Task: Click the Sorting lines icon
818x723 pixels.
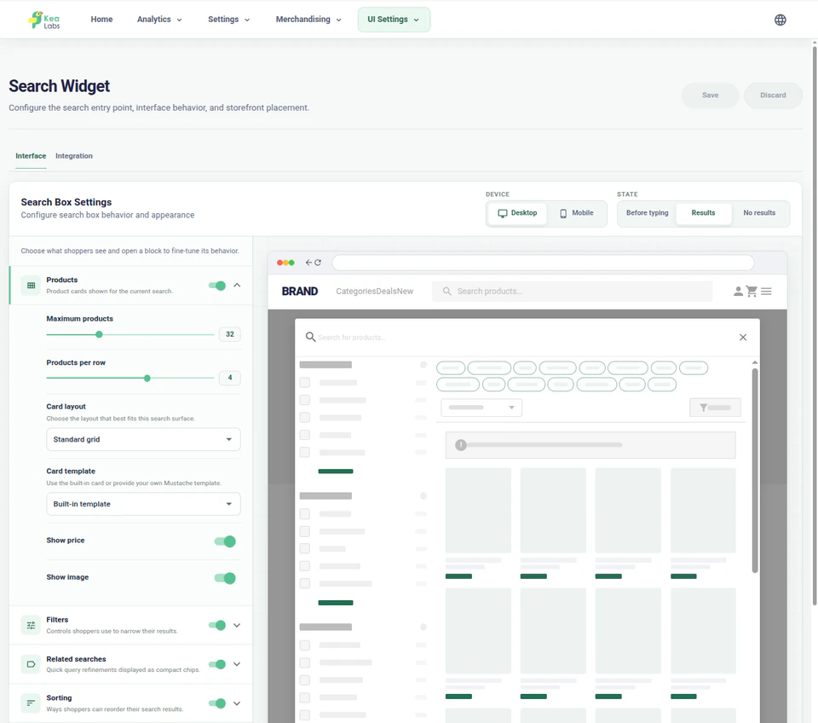Action: click(x=31, y=703)
